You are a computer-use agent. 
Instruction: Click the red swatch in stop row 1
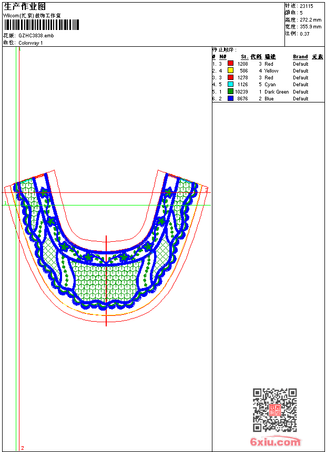click(x=230, y=64)
